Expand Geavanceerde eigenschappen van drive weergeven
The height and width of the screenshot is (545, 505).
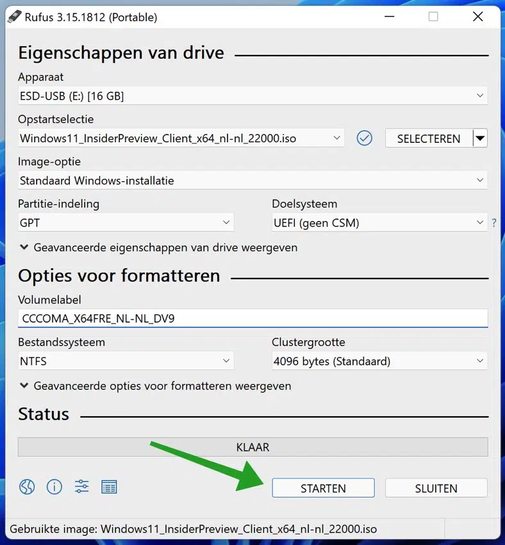click(159, 247)
